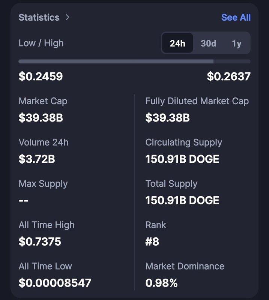Image resolution: width=269 pixels, height=300 pixels.
Task: Click the Low / High label
Action: coord(41,43)
